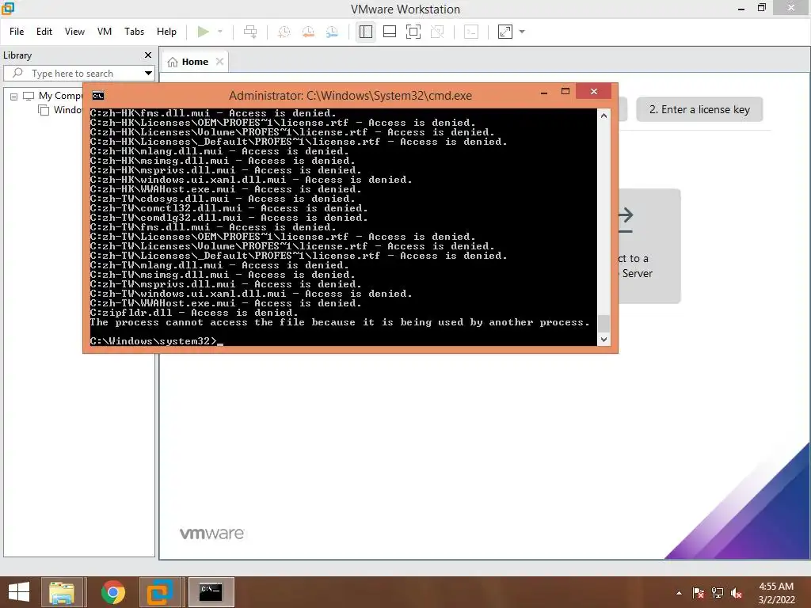This screenshot has width=811, height=608.
Task: Click cmd scrollbar down arrow
Action: [603, 339]
